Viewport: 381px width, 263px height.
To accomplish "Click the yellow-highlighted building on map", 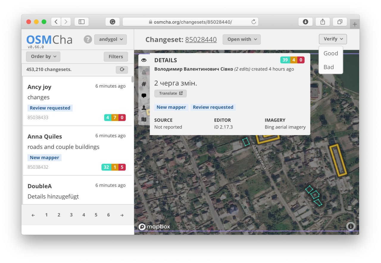I will 339,161.
